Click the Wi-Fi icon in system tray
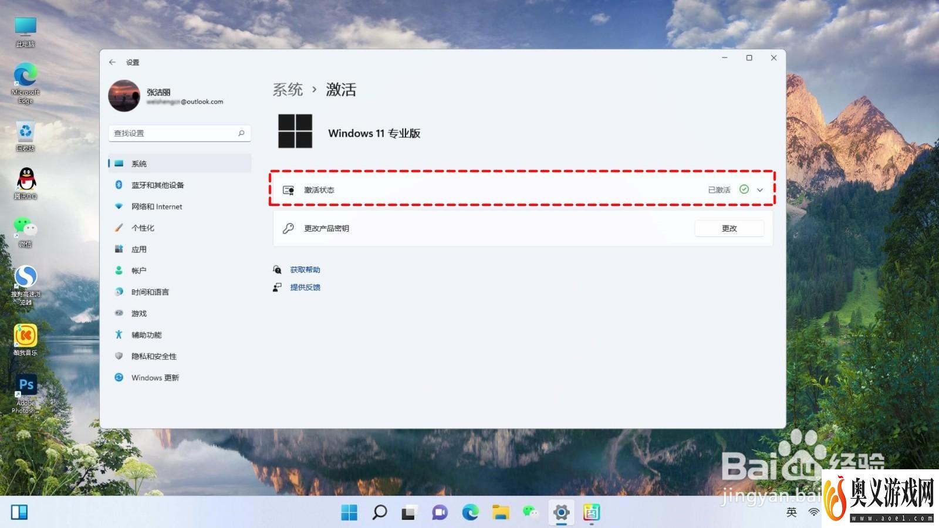This screenshot has height=528, width=939. coord(813,512)
